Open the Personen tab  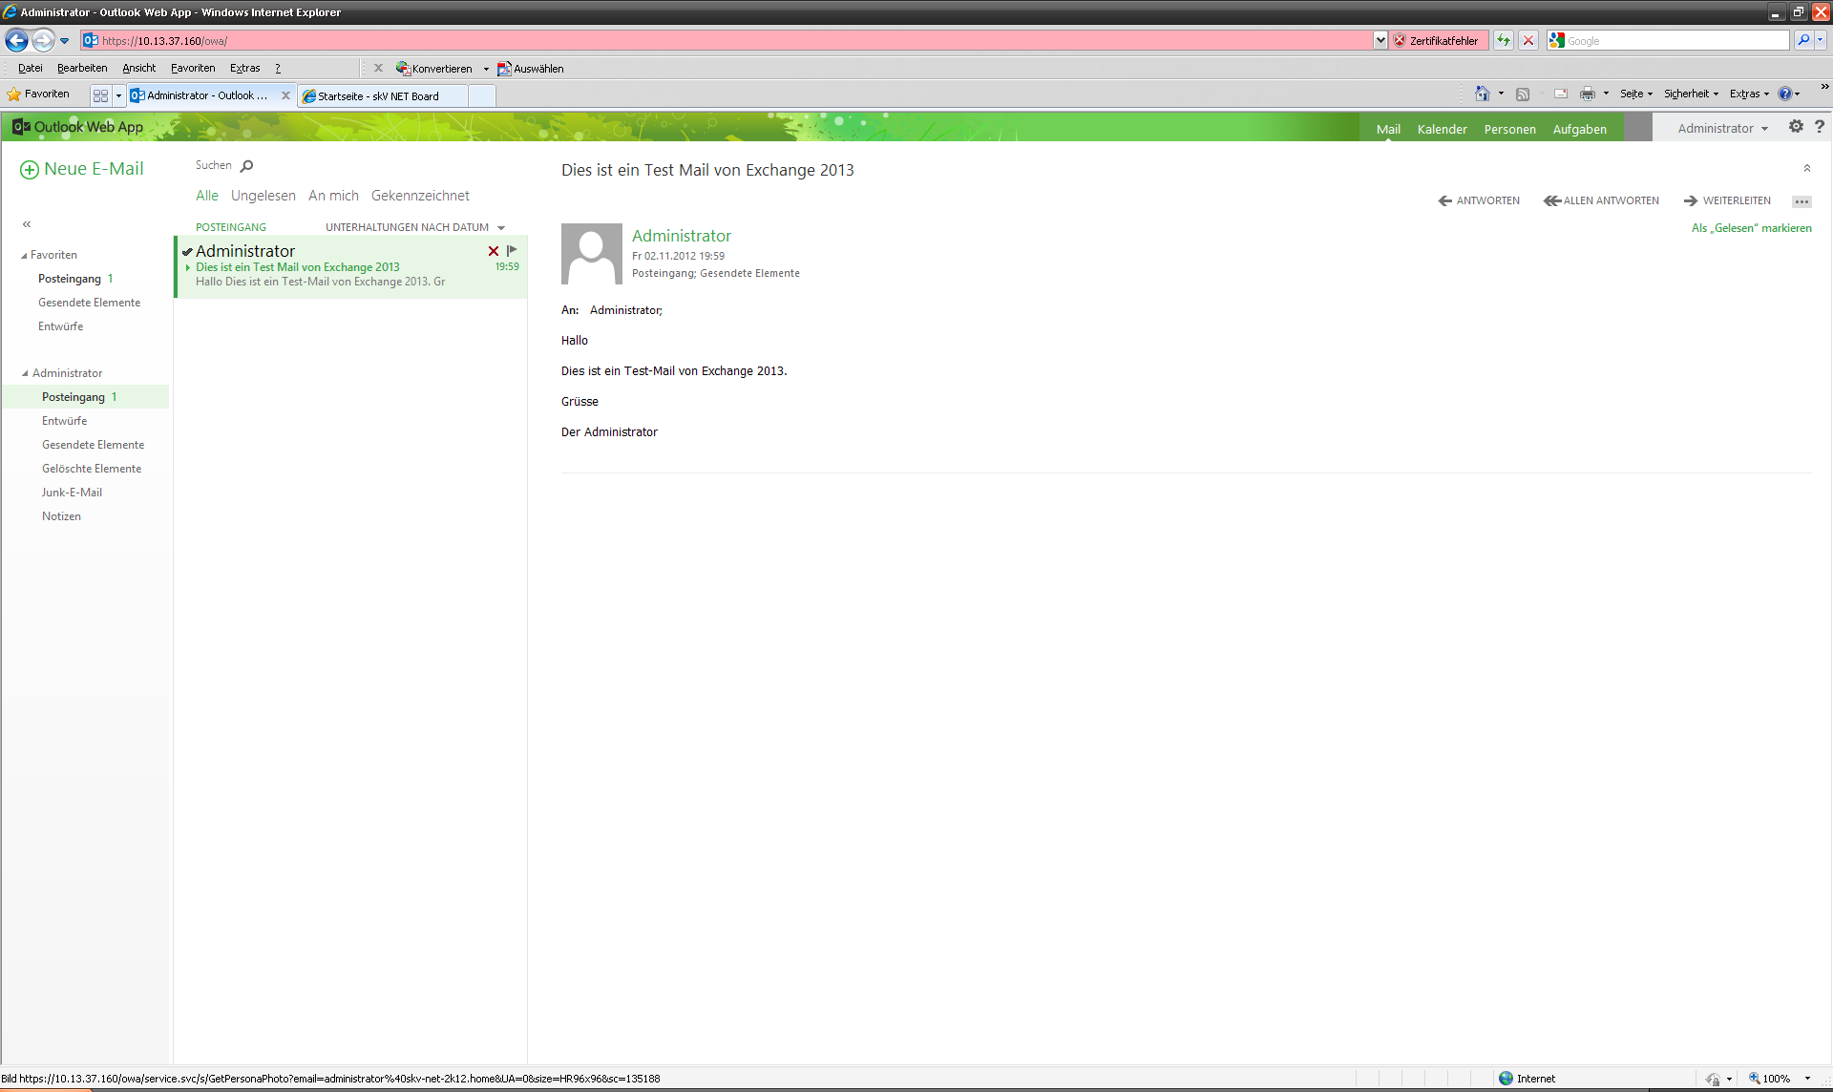pyautogui.click(x=1509, y=130)
